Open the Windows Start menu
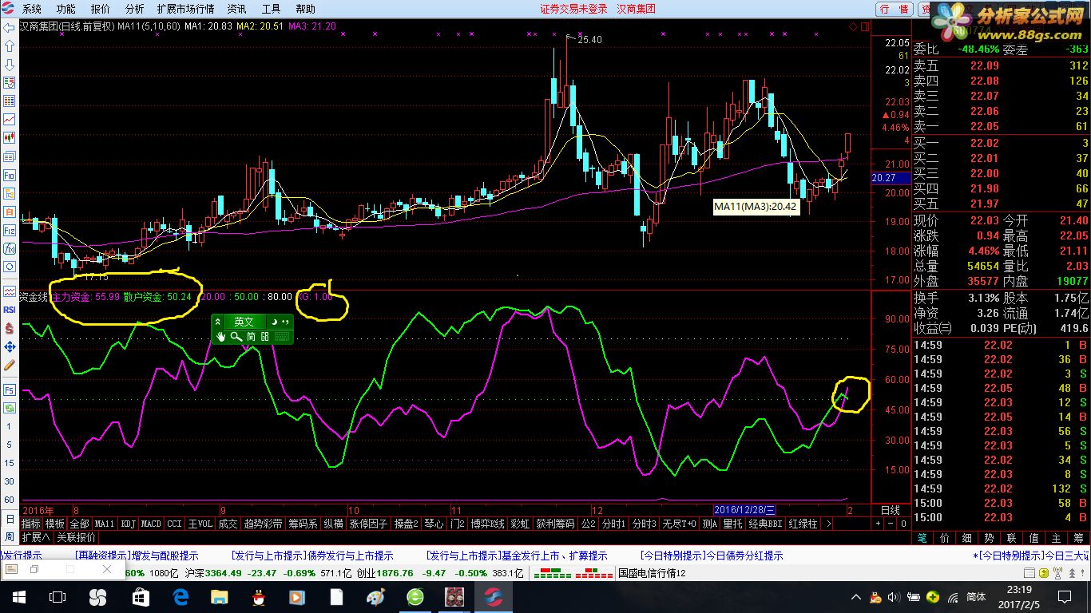The height and width of the screenshot is (613, 1091). (18, 596)
